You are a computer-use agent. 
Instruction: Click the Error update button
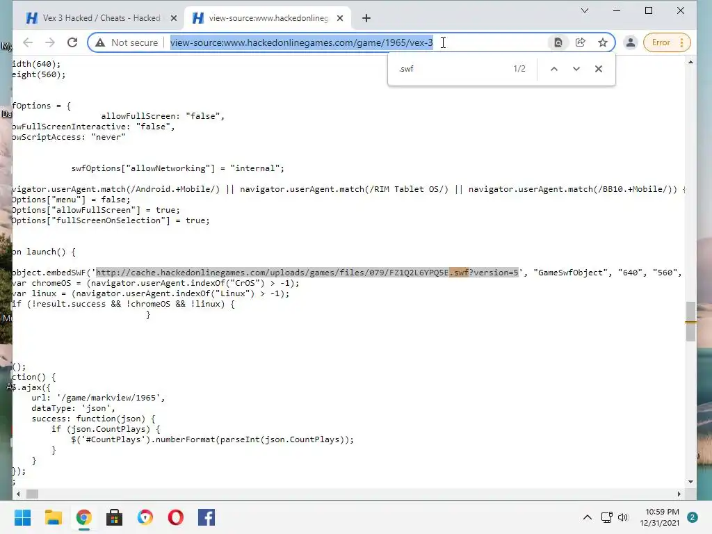click(x=667, y=42)
